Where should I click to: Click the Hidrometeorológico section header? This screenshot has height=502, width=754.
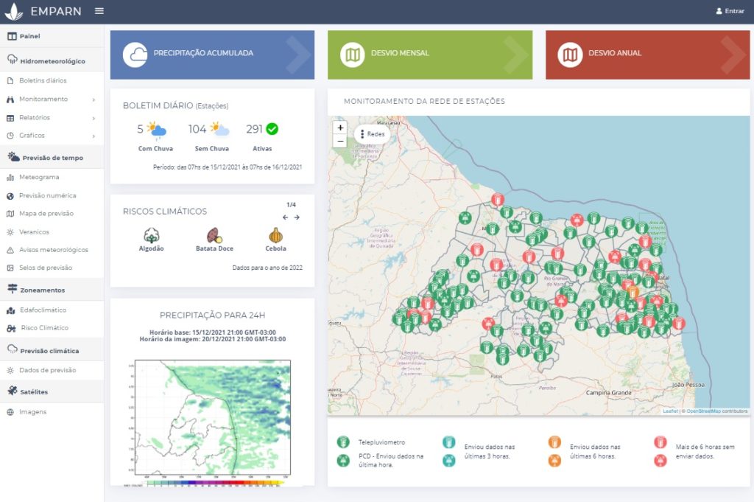[x=52, y=60]
